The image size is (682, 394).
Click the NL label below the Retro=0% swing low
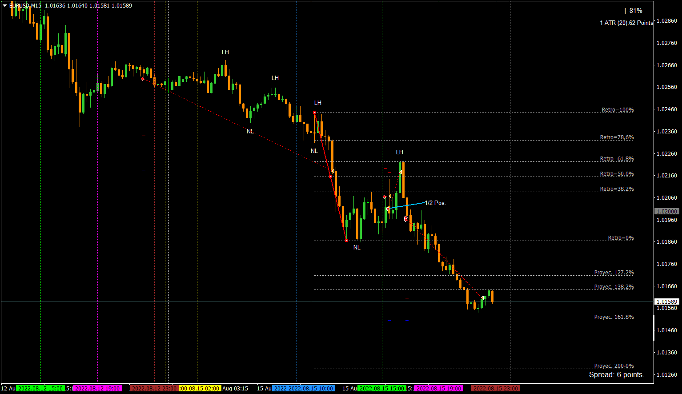click(357, 247)
